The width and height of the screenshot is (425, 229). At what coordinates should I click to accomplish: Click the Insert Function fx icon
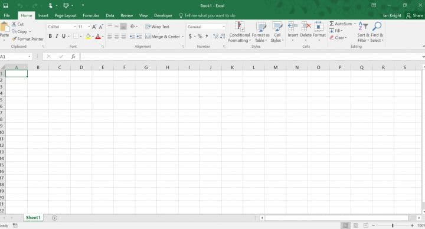click(73, 57)
